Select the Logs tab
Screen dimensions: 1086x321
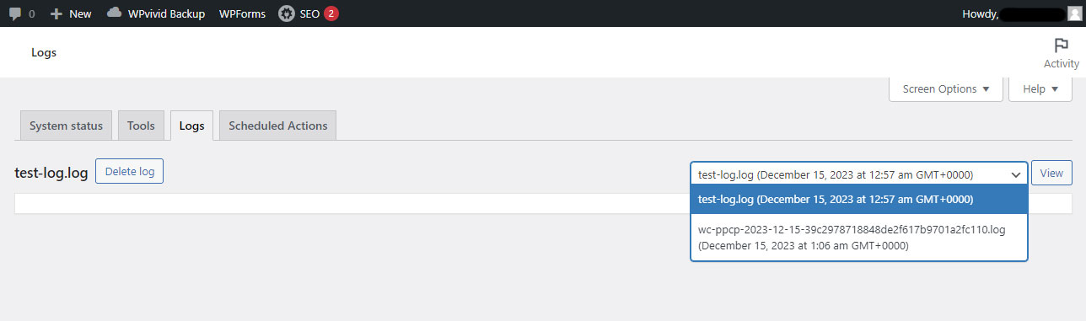click(191, 126)
